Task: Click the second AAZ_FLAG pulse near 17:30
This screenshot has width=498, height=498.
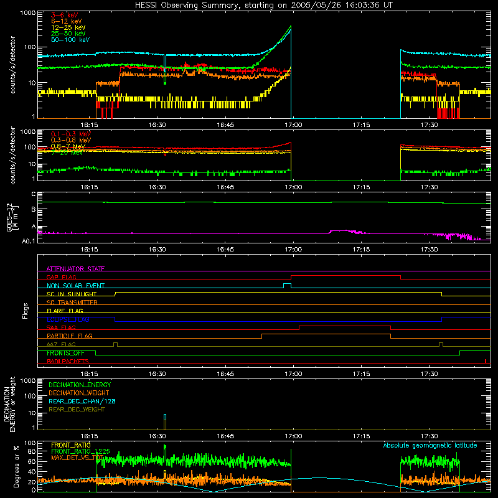Action: pyautogui.click(x=441, y=344)
